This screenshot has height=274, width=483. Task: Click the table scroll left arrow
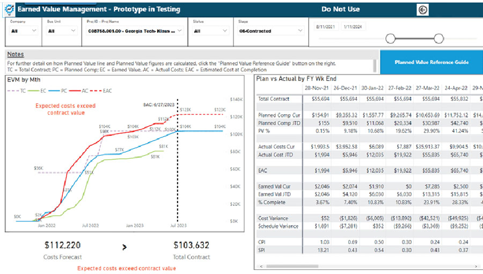(261, 266)
